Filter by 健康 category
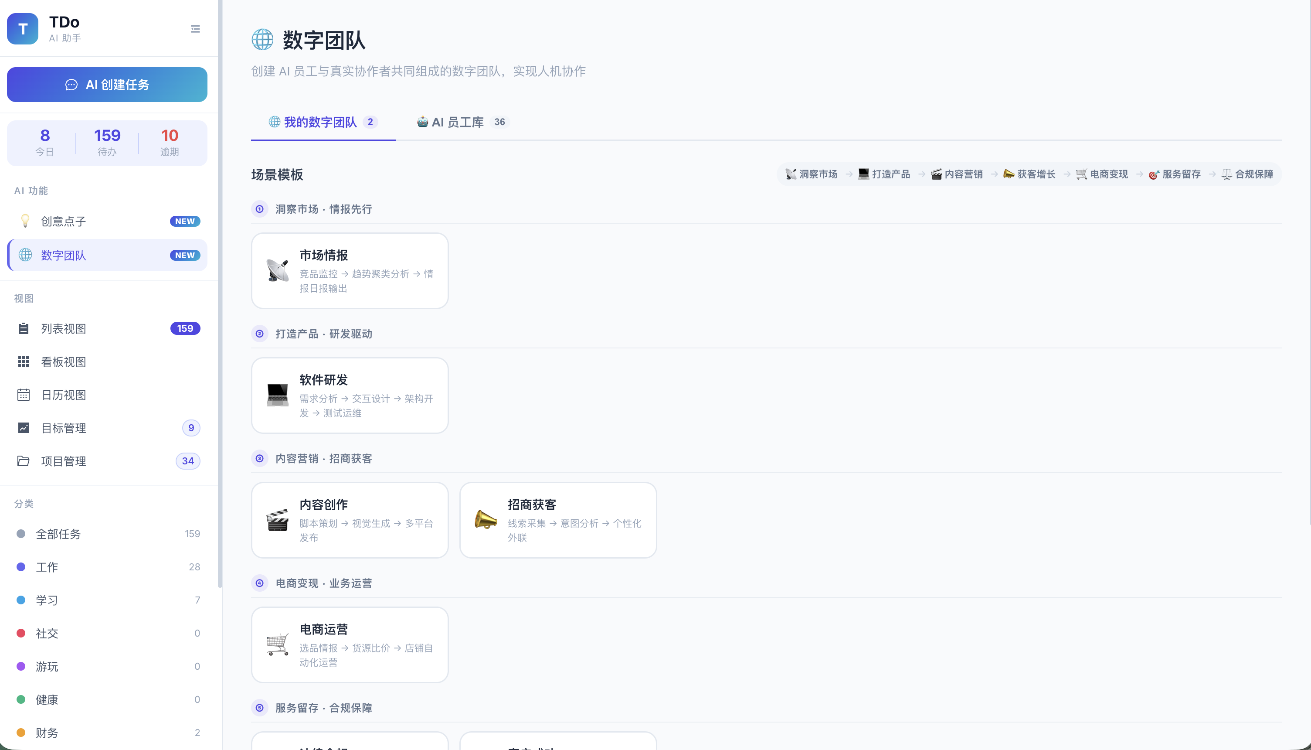 point(108,699)
